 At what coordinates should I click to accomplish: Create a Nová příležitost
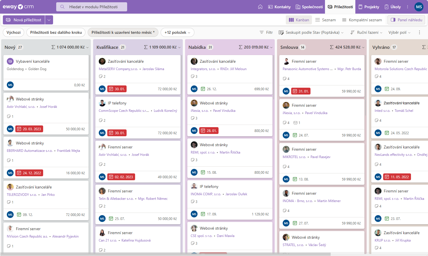point(24,20)
